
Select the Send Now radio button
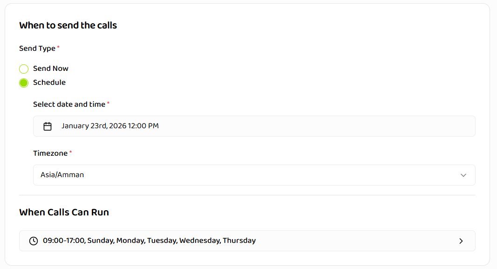click(x=24, y=69)
